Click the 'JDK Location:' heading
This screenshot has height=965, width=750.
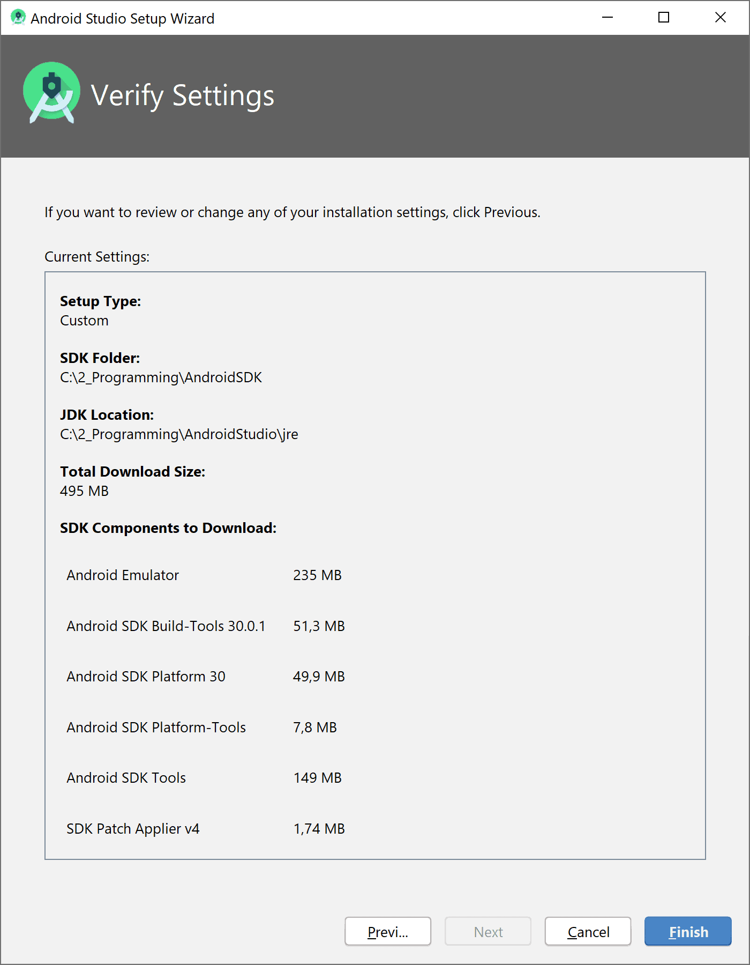point(107,415)
